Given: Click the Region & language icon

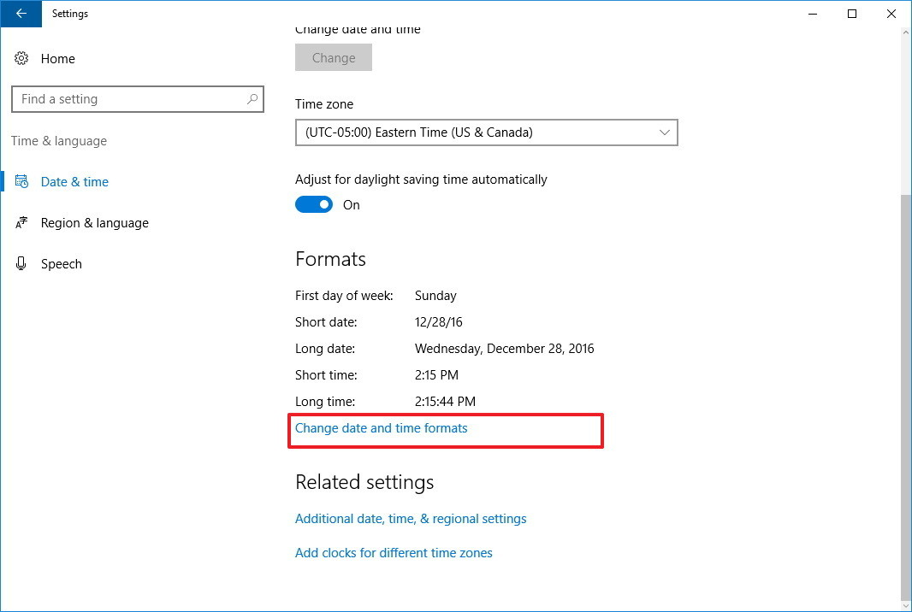Looking at the screenshot, I should coord(21,222).
